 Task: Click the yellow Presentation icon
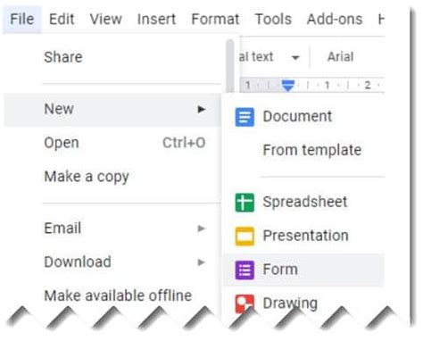pyautogui.click(x=245, y=237)
